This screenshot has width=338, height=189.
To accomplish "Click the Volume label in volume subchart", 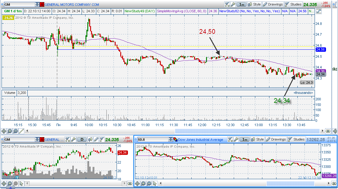I will click(x=10, y=93).
